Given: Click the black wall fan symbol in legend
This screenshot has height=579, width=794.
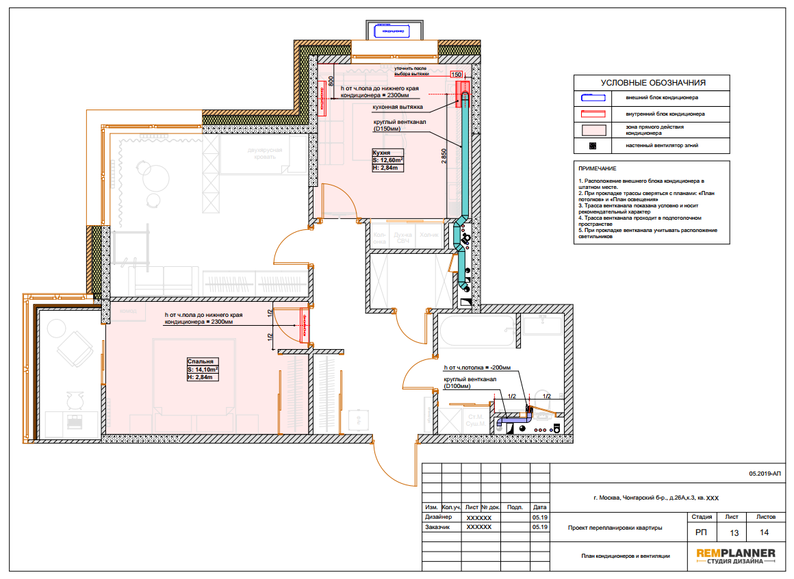Looking at the screenshot, I should click(593, 146).
